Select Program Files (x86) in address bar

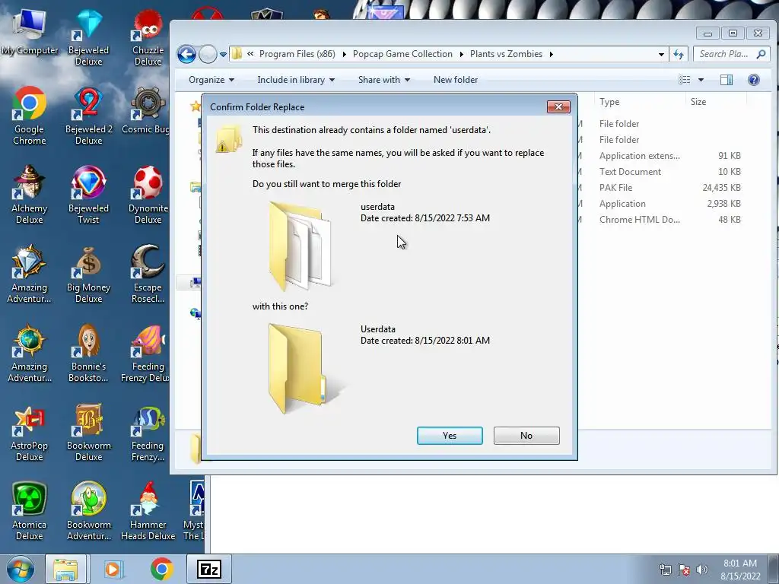[x=297, y=54]
